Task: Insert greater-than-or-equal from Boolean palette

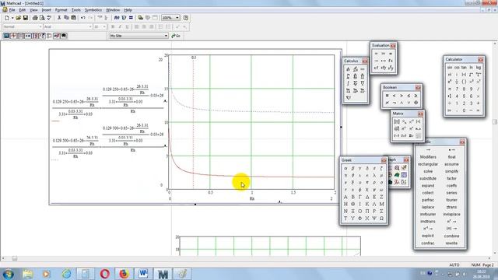Action: tap(416, 96)
